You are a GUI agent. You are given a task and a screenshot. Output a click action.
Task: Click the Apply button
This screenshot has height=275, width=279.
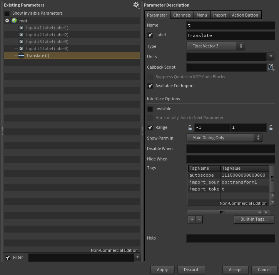162,270
